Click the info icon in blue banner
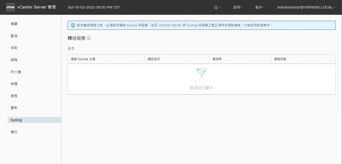The image size is (342, 164). coord(73,25)
